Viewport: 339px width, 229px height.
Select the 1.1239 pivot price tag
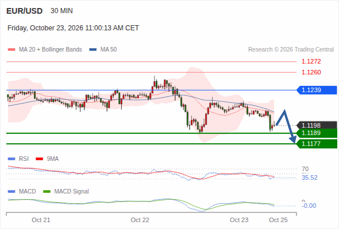(x=317, y=90)
